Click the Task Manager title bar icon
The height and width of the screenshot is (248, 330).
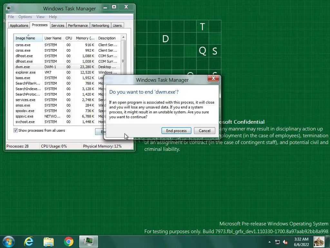tap(8, 8)
